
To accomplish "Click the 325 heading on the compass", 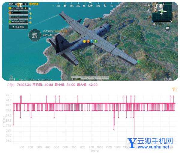I will [90, 6].
